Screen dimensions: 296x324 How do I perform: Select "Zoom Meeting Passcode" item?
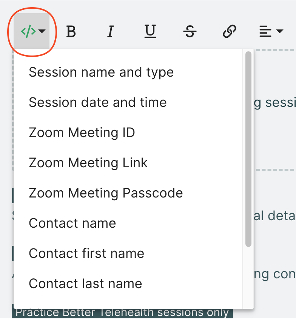tap(106, 193)
